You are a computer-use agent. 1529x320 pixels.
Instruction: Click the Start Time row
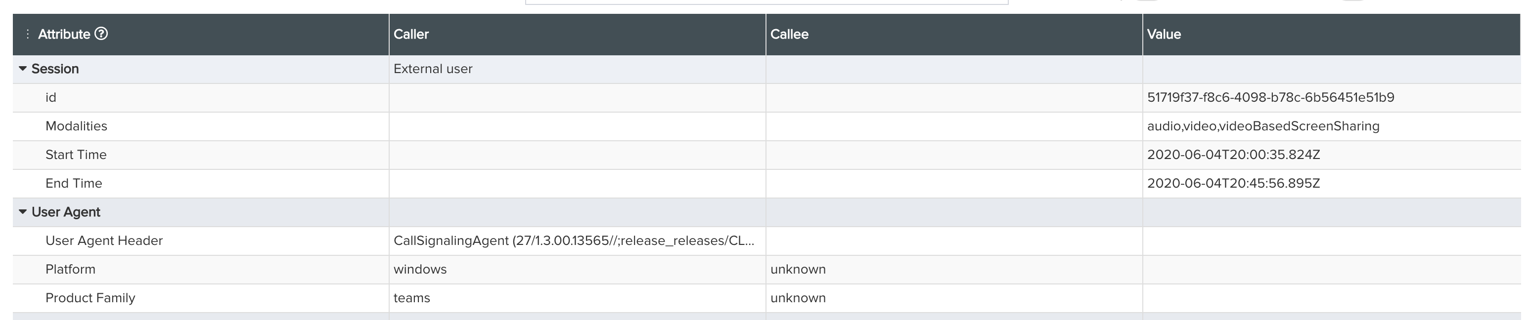pos(77,155)
